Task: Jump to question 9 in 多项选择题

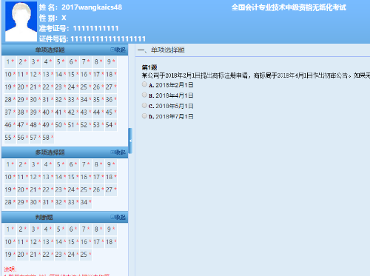Action: tap(111, 164)
